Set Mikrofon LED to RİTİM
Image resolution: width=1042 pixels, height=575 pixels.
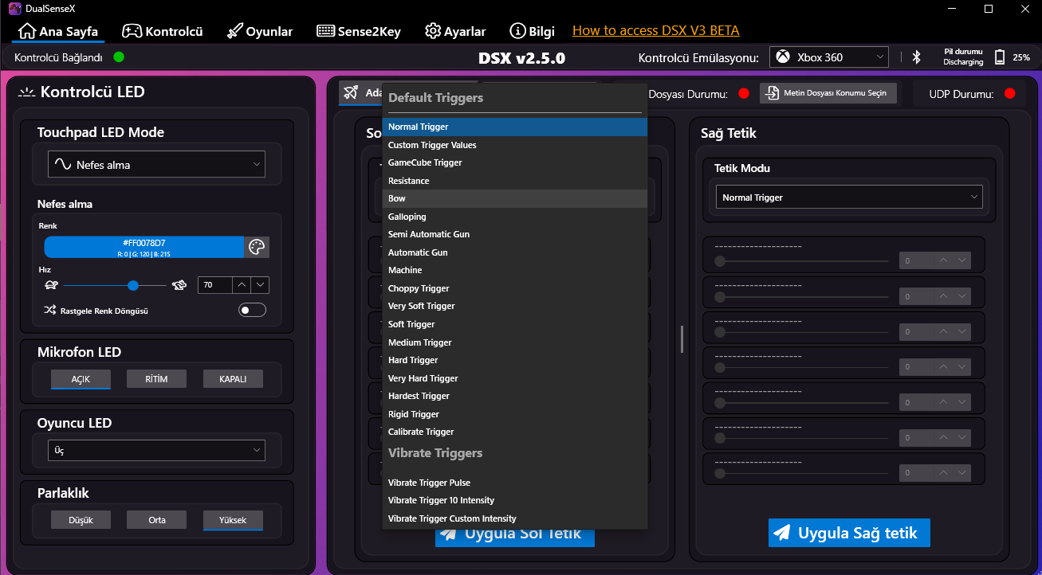click(x=156, y=379)
